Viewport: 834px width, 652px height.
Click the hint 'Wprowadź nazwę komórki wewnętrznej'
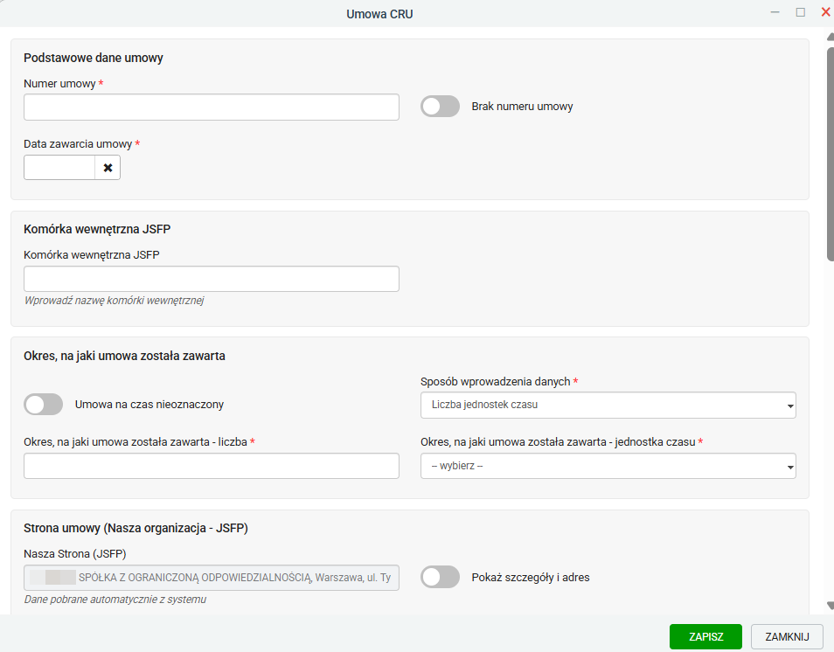pyautogui.click(x=114, y=301)
